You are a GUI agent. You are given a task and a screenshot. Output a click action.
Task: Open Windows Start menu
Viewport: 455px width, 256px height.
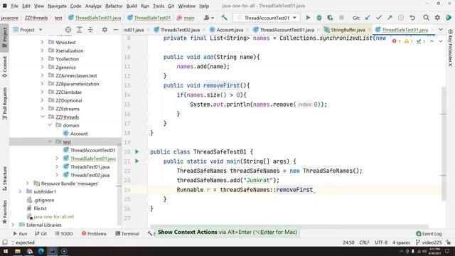pyautogui.click(x=6, y=251)
